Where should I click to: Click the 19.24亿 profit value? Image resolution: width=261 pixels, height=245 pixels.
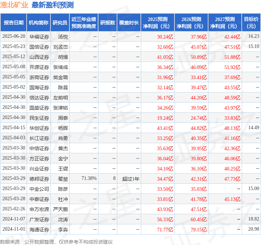[165, 118]
